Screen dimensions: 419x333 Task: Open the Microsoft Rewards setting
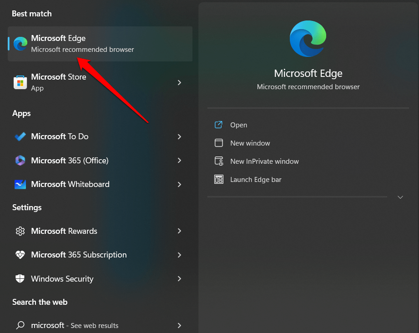[x=100, y=231]
